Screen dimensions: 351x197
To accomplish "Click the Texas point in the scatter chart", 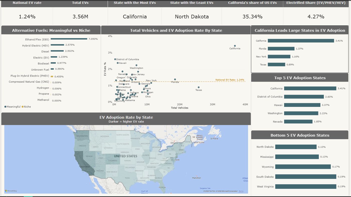I will 199,87.
